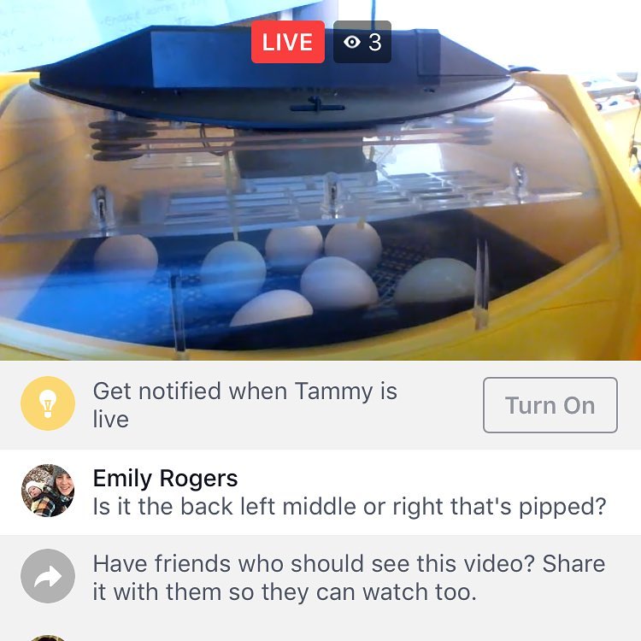Screen dimensions: 641x641
Task: Click the yellow lightbulb notification icon
Action: (x=48, y=403)
